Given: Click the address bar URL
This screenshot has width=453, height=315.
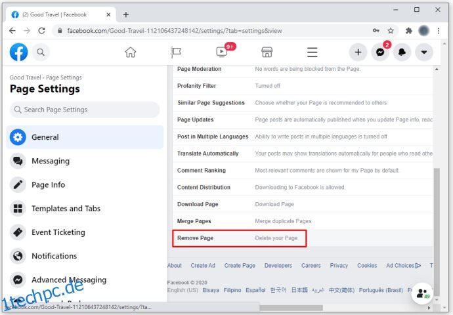Looking at the screenshot, I should (x=174, y=31).
